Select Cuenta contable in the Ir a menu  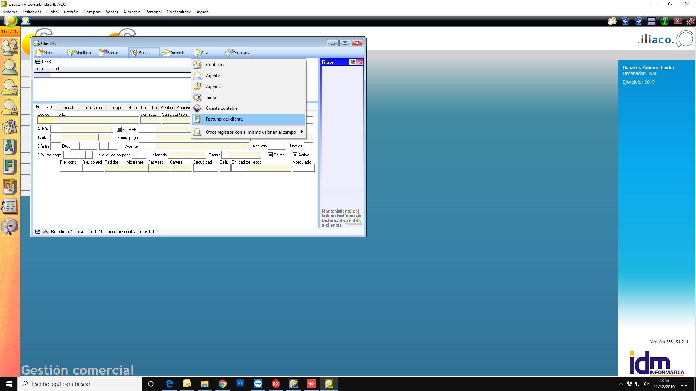pos(249,108)
